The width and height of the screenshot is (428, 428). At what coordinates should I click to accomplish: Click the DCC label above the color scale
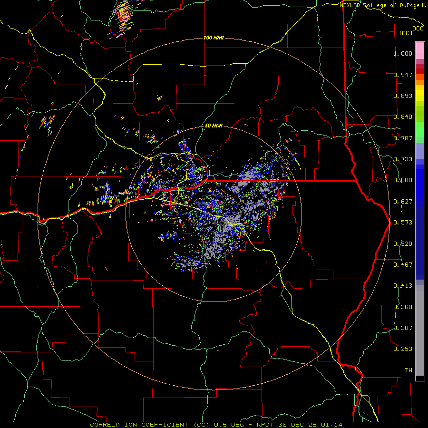(418, 29)
